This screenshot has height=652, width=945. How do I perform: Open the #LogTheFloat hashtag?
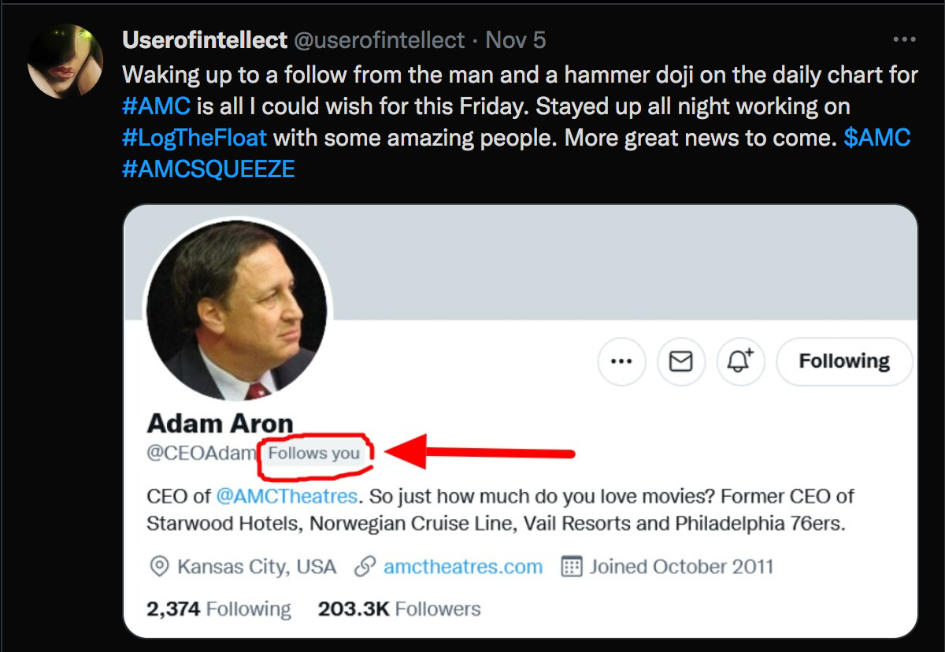(194, 138)
